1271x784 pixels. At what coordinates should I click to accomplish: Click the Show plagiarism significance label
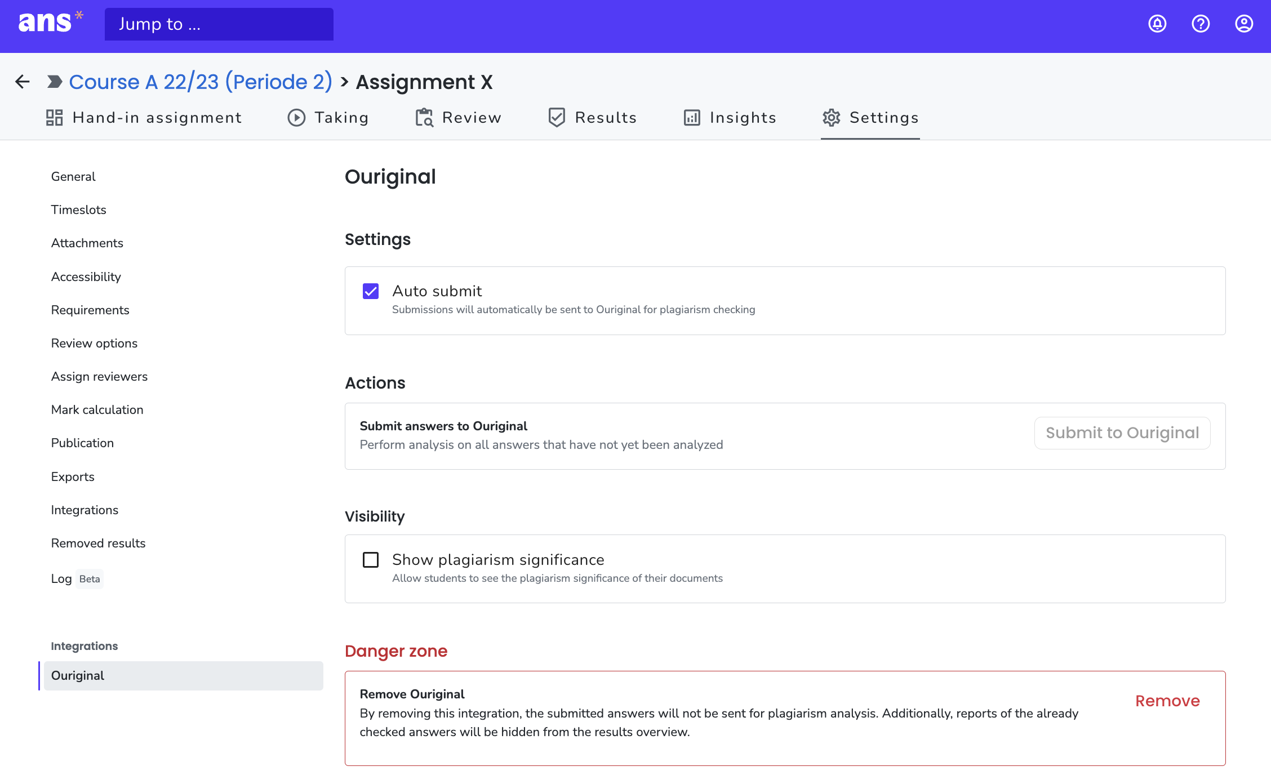(x=498, y=559)
